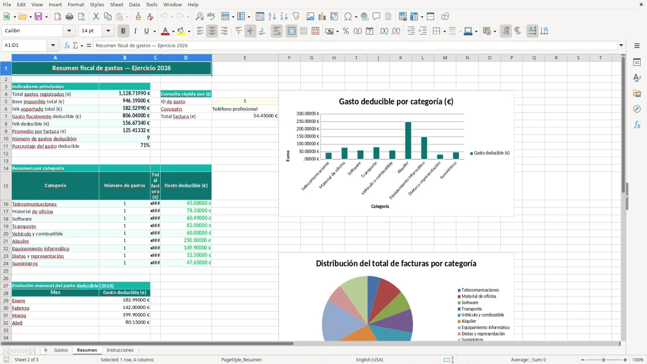Toggle Align Left for the cell

[200, 31]
